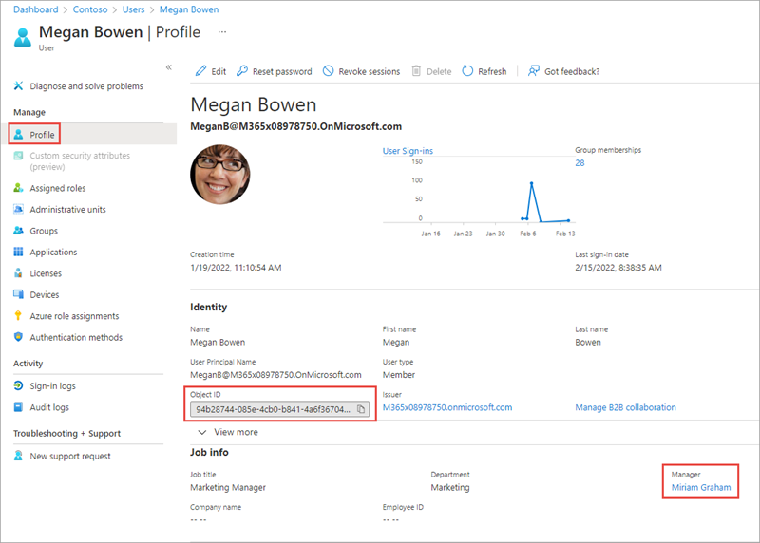Click the Custom security attributes icon

[18, 156]
